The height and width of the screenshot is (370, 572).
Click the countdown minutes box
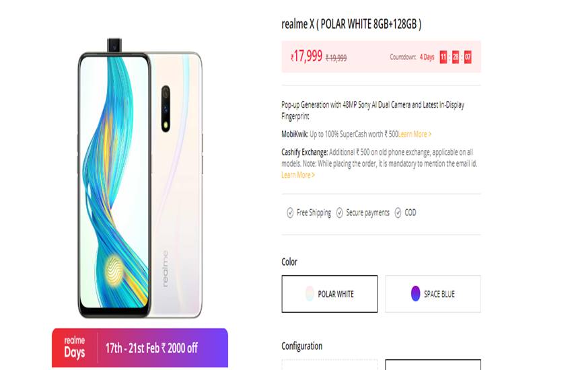pyautogui.click(x=456, y=57)
